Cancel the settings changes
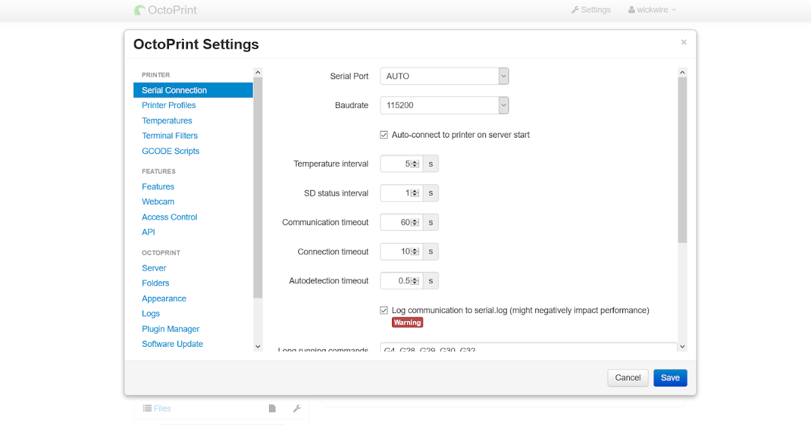This screenshot has width=811, height=425. point(628,378)
